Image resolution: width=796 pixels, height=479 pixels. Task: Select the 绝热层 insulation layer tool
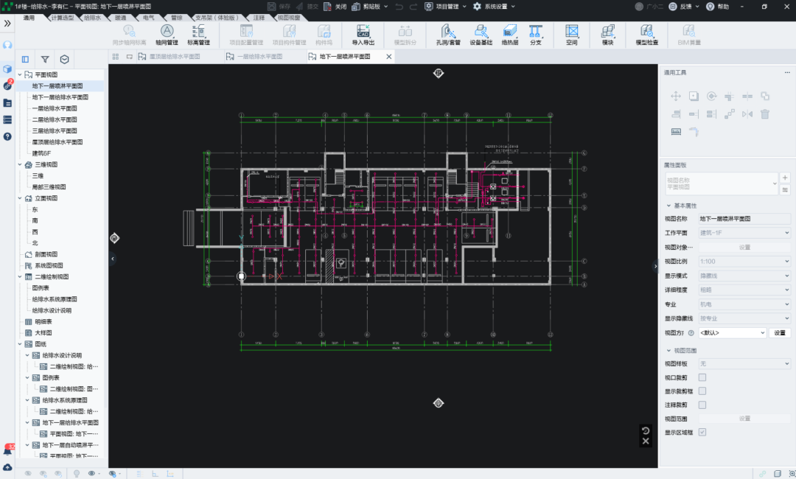pos(510,35)
